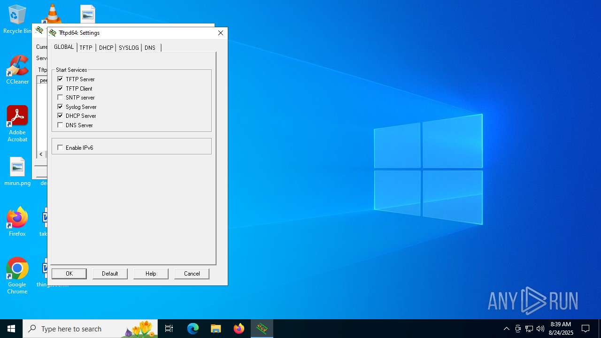
Task: Open Task View from the taskbar
Action: (x=169, y=329)
